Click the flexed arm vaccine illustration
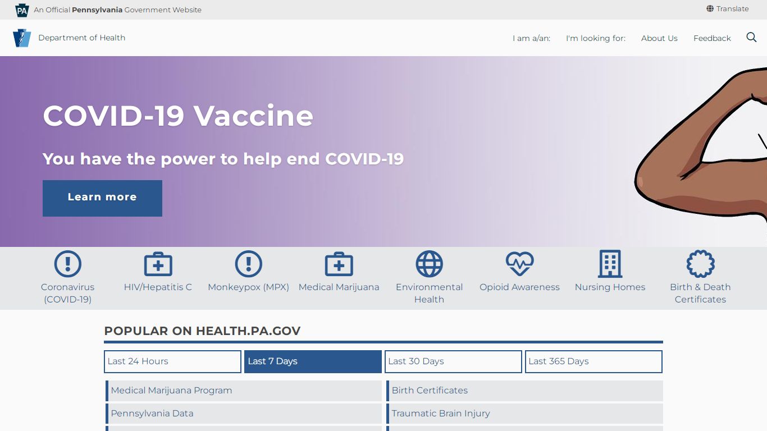Viewport: 767px width, 431px height. click(x=701, y=146)
